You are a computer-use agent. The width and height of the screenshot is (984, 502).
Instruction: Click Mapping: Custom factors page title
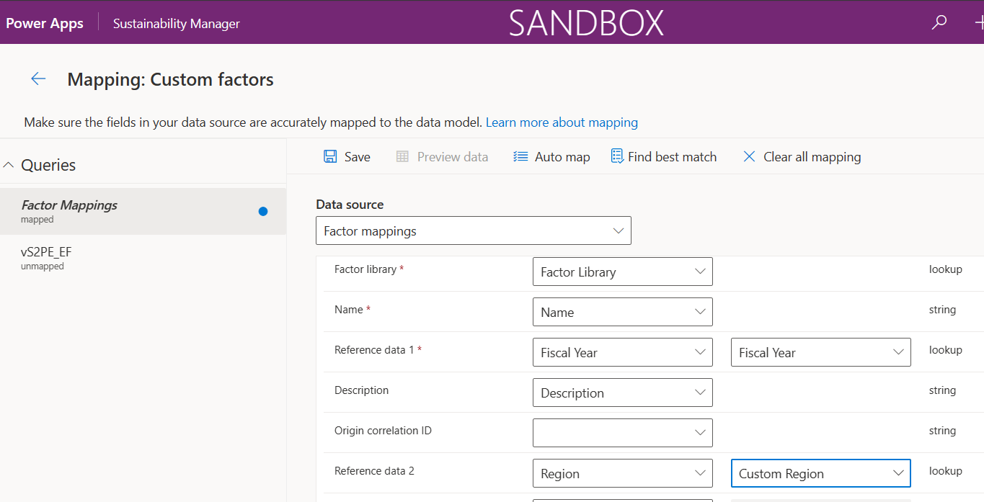pos(171,79)
